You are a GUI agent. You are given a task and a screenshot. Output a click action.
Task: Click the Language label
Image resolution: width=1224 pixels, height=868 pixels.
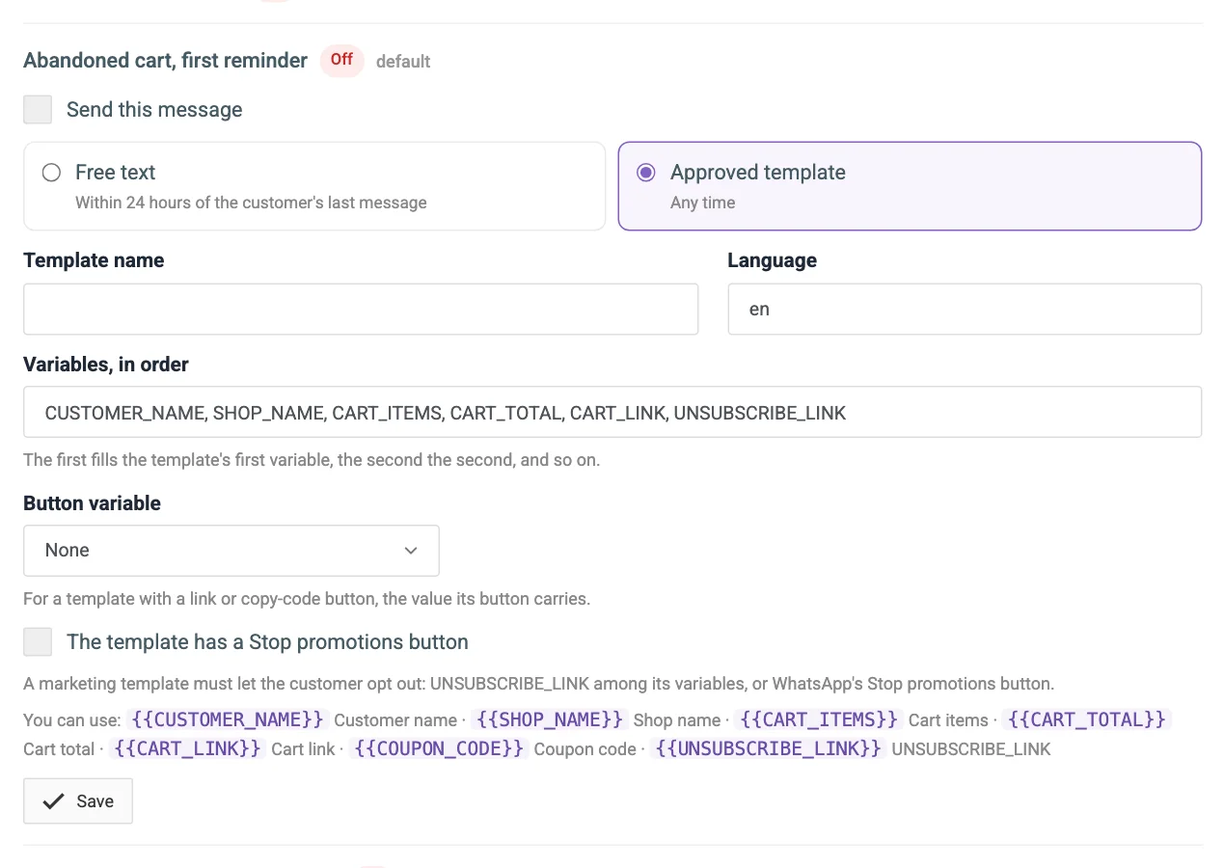coord(772,260)
